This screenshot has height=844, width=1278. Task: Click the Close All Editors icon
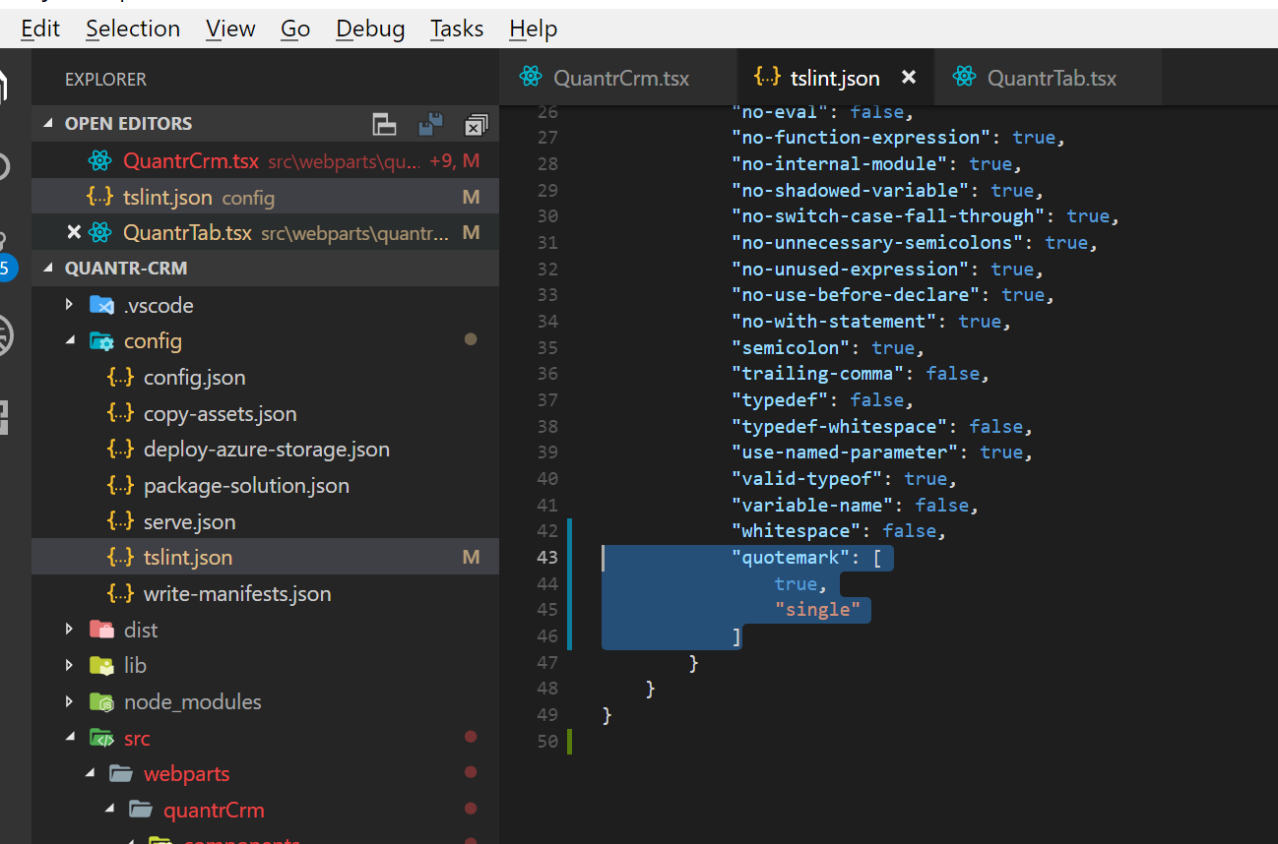click(x=476, y=124)
